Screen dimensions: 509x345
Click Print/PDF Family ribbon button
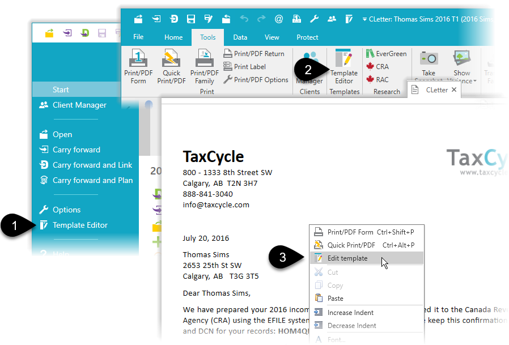tap(205, 66)
